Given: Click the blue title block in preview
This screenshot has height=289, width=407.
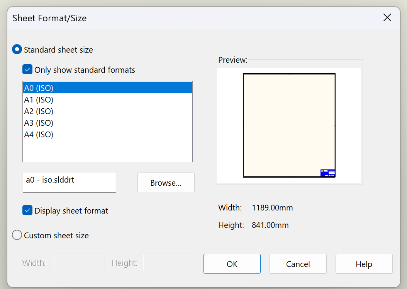Looking at the screenshot, I should tap(328, 173).
